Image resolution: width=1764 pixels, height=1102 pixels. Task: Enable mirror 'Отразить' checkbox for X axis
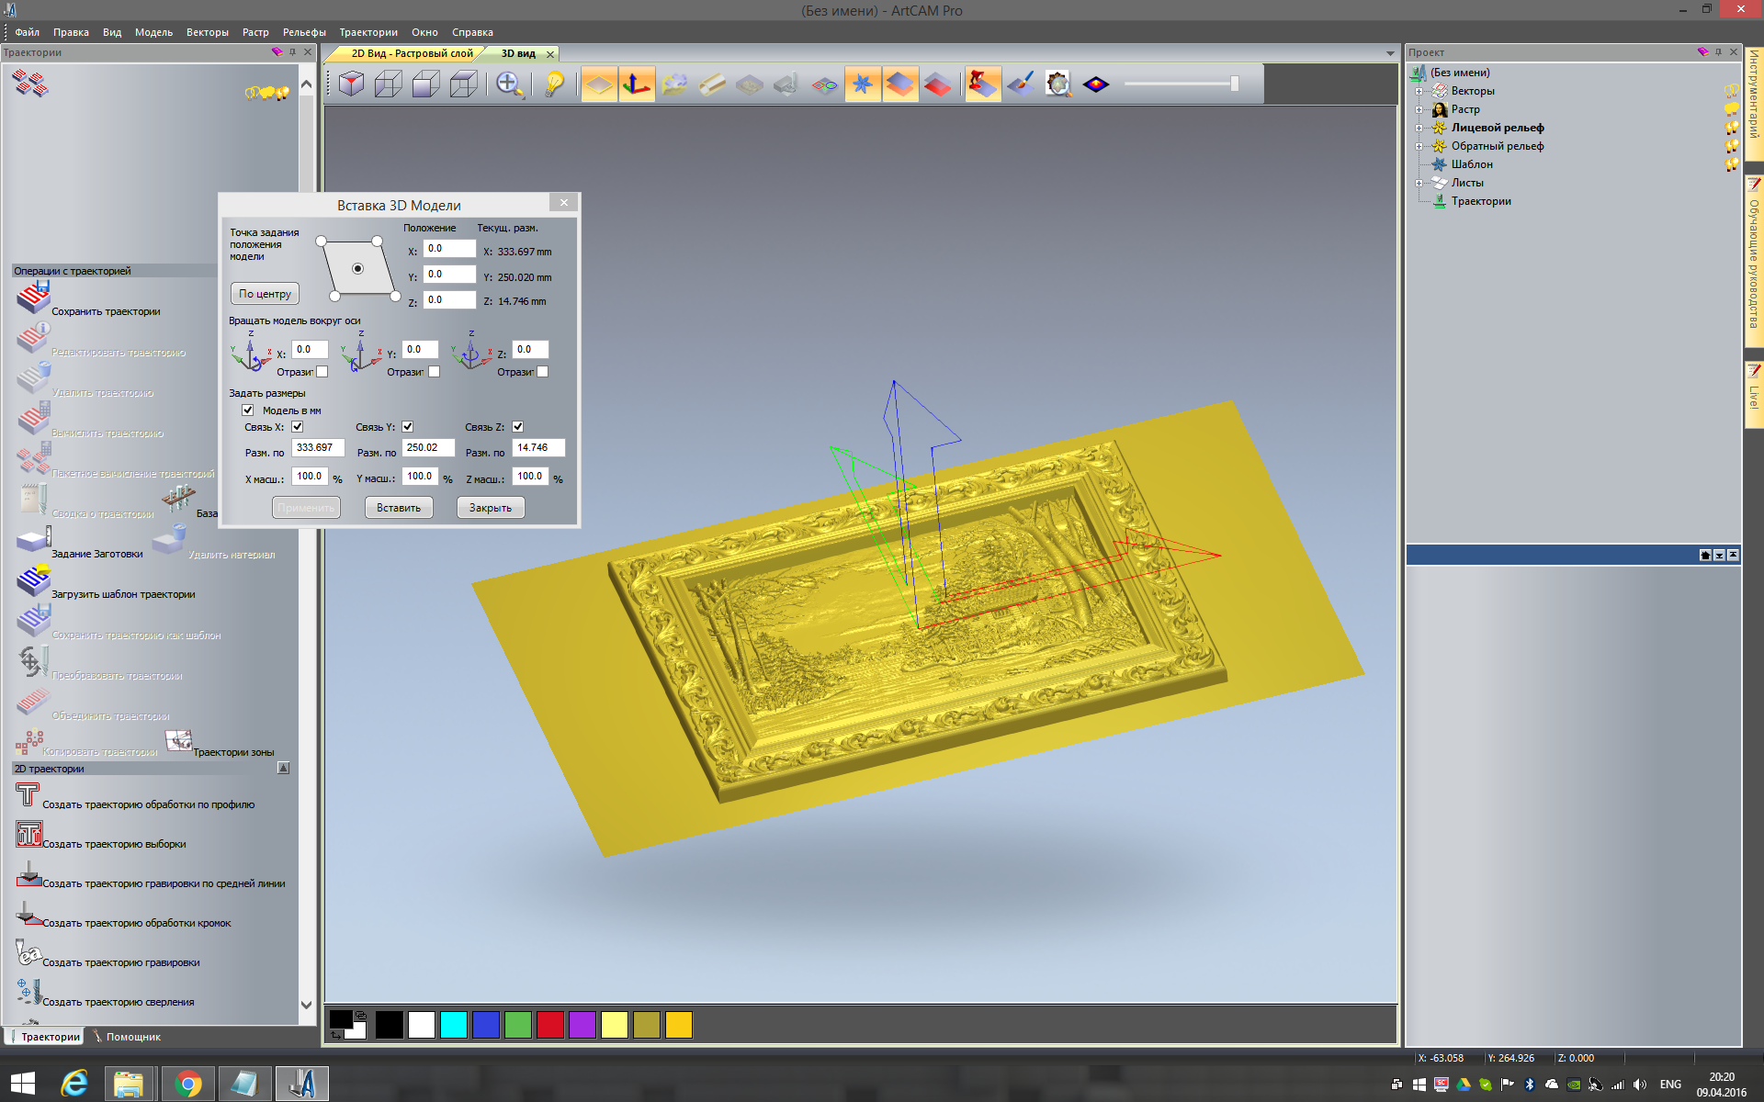point(322,372)
